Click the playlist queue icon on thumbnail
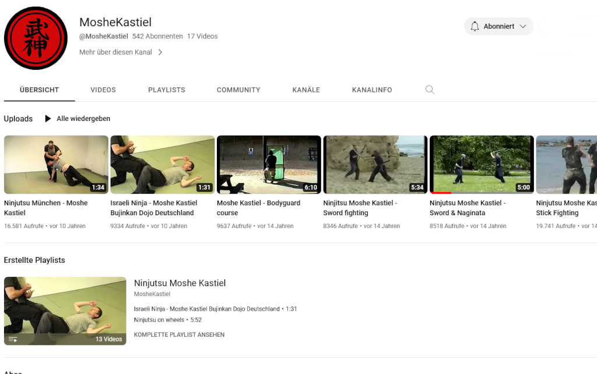The height and width of the screenshot is (374, 597). point(13,340)
